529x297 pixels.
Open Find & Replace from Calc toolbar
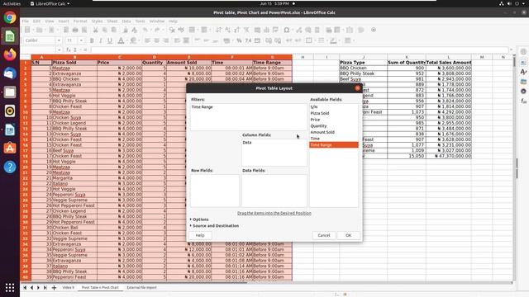pyautogui.click(x=172, y=30)
